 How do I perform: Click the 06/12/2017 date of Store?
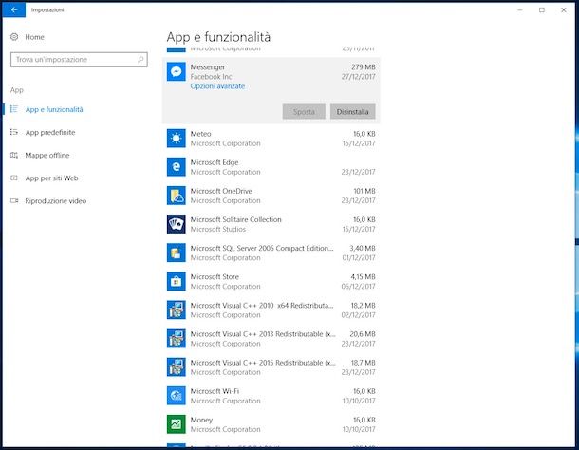point(358,287)
